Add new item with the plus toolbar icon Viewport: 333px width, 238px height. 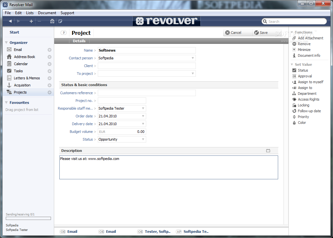31,21
